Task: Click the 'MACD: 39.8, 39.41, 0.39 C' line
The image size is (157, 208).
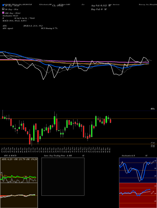Action: [x=15, y=21]
